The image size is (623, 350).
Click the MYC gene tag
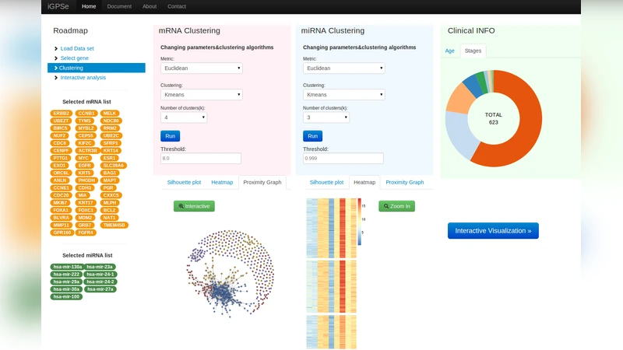[83, 159]
